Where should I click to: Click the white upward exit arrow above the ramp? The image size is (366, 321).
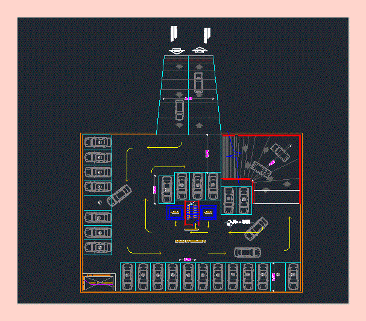[x=200, y=50]
